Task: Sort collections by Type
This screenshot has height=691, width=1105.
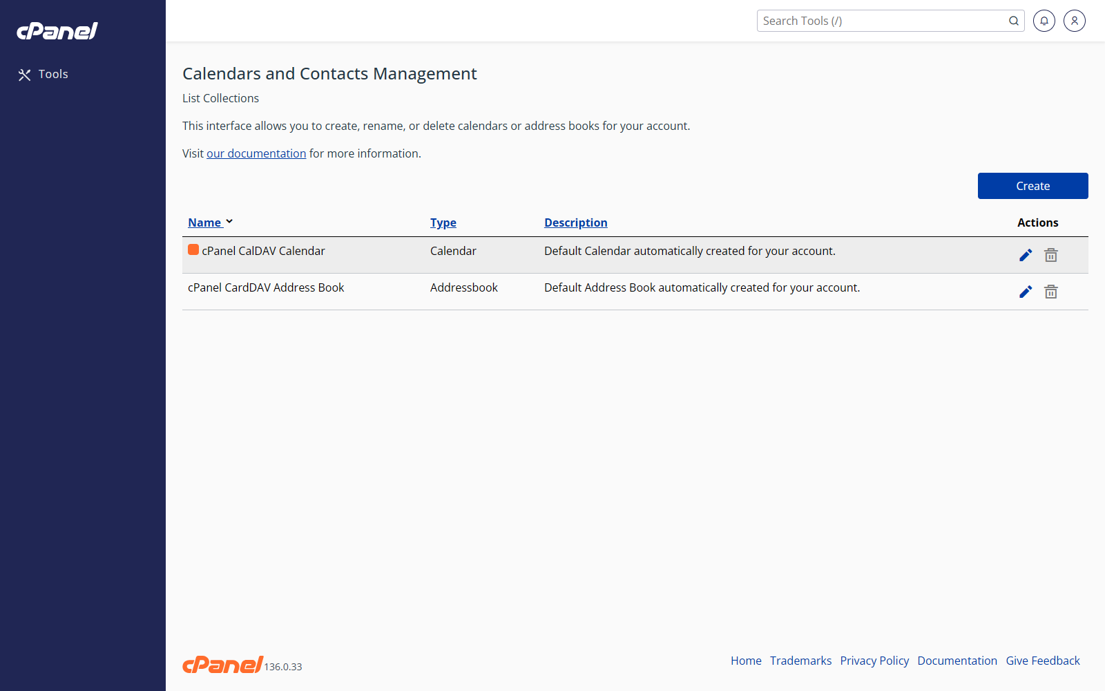Action: click(443, 223)
